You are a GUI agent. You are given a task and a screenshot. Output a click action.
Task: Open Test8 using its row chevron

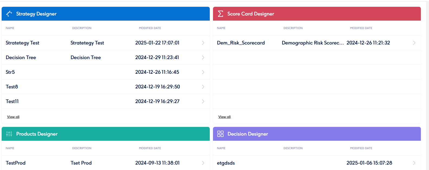(x=203, y=87)
